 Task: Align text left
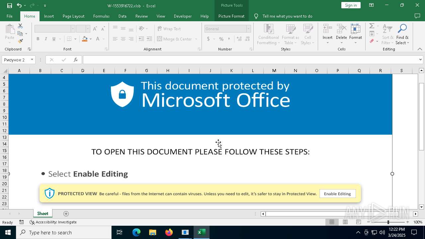(115, 39)
